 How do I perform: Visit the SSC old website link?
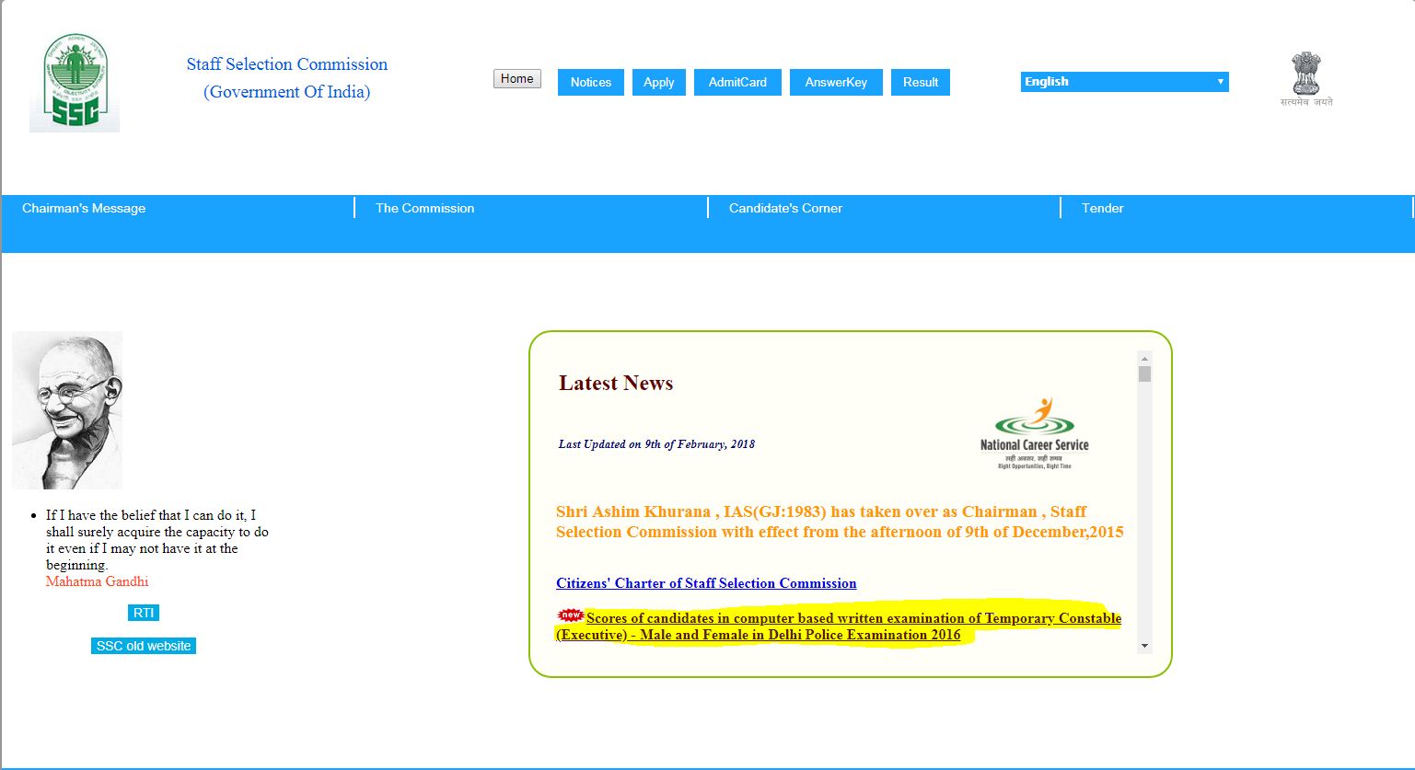144,646
